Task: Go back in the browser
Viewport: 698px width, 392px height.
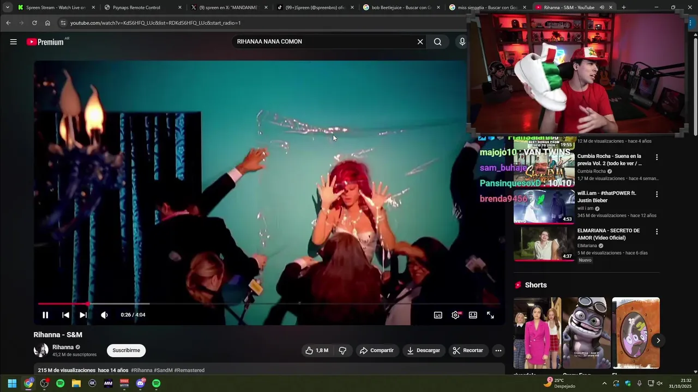Action: click(x=8, y=23)
